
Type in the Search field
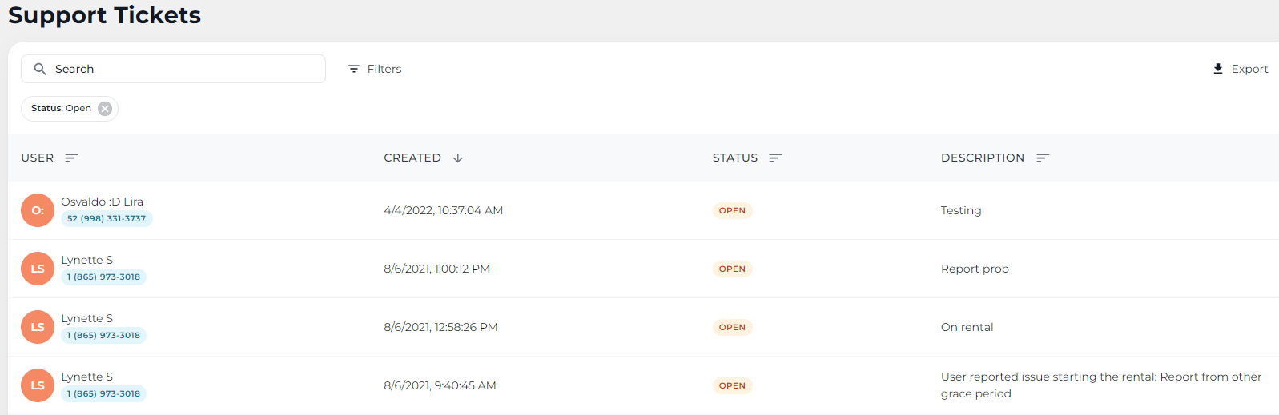click(x=184, y=69)
